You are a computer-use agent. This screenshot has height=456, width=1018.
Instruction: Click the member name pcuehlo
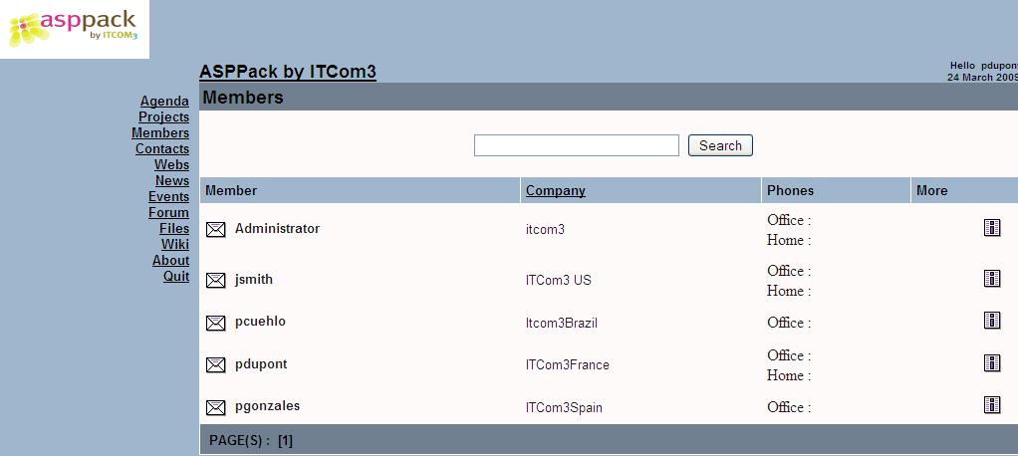[260, 322]
